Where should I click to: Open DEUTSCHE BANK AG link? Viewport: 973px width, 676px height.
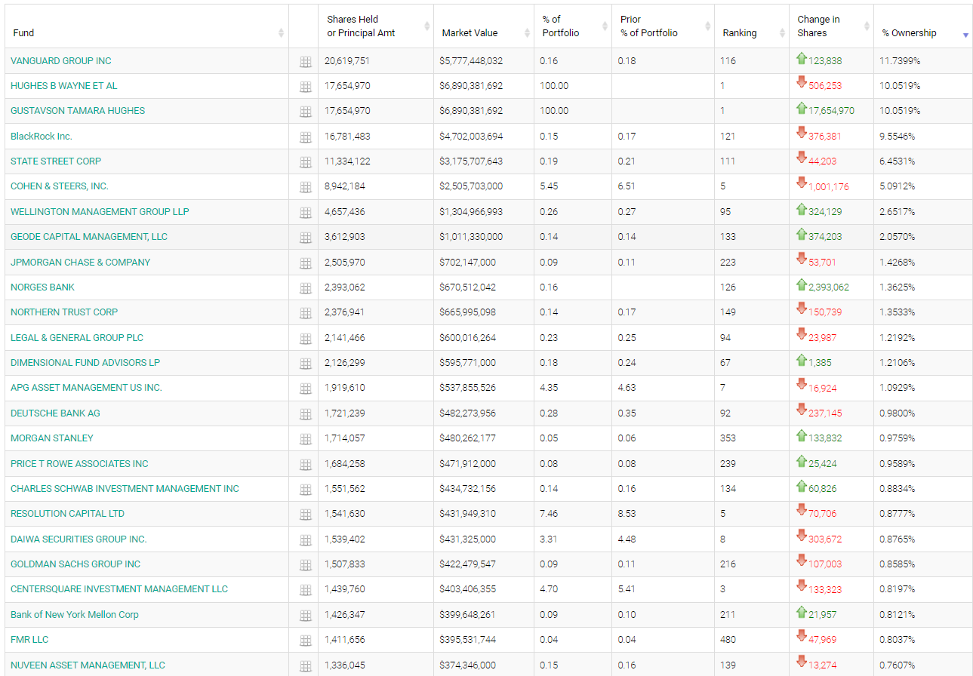[55, 413]
